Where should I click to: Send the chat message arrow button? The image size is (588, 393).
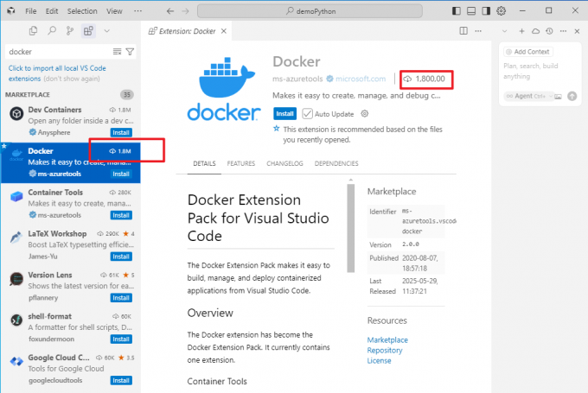pyautogui.click(x=572, y=96)
